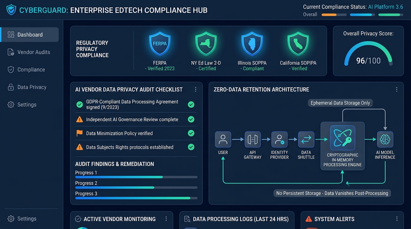Click the orange Overall compliance status bar
This screenshot has width=411, height=229.
point(334,15)
